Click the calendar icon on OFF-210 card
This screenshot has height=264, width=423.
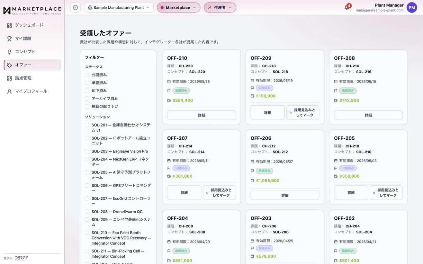[169, 82]
